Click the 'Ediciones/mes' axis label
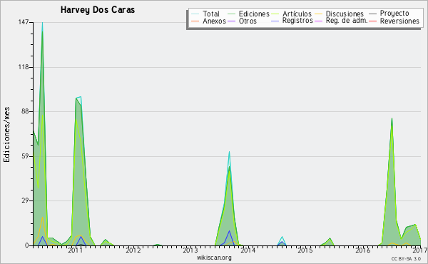Screen dimensions: 428x264 click(6, 135)
